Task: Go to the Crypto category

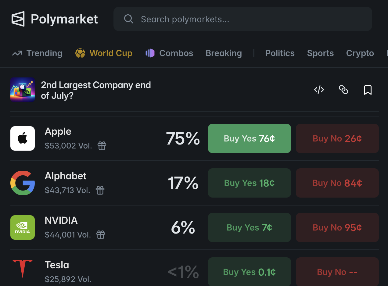Action: click(360, 53)
